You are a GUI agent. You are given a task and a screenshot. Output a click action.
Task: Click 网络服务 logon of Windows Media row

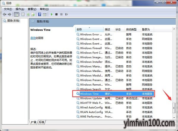(x=147, y=71)
